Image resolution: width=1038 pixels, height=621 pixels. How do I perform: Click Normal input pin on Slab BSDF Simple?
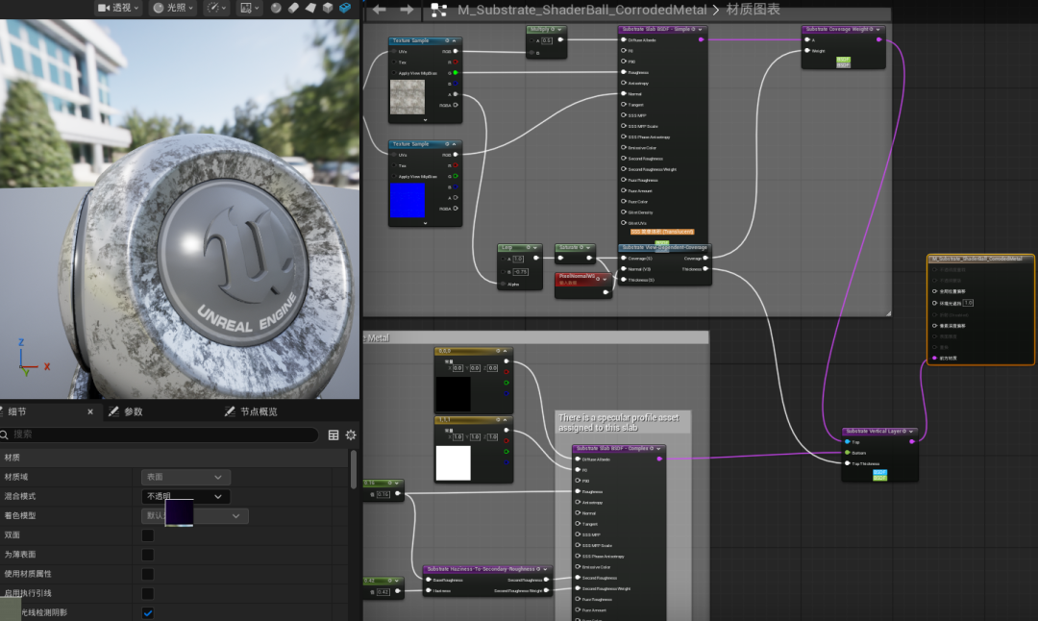[624, 94]
